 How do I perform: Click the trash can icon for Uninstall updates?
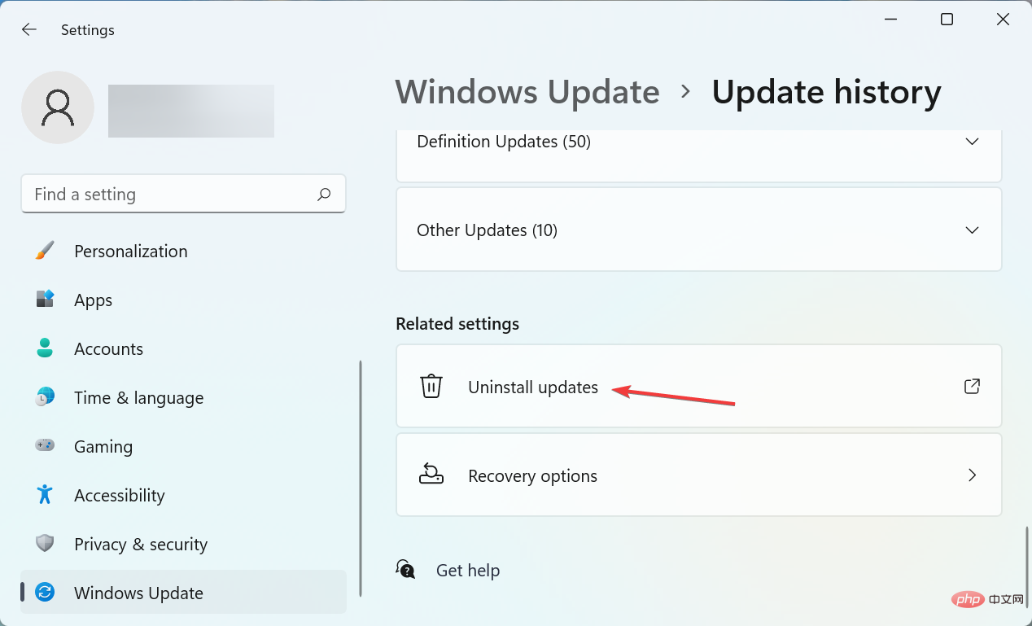tap(431, 387)
